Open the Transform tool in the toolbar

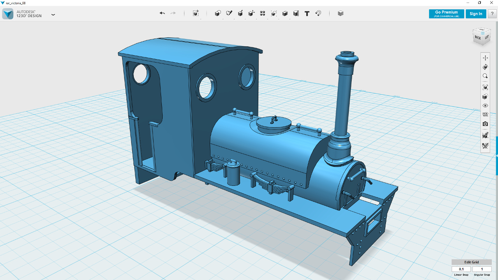coord(196,13)
